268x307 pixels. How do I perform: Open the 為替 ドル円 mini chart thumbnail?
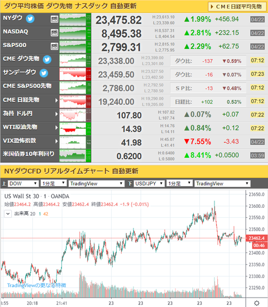pyautogui.click(x=75, y=115)
